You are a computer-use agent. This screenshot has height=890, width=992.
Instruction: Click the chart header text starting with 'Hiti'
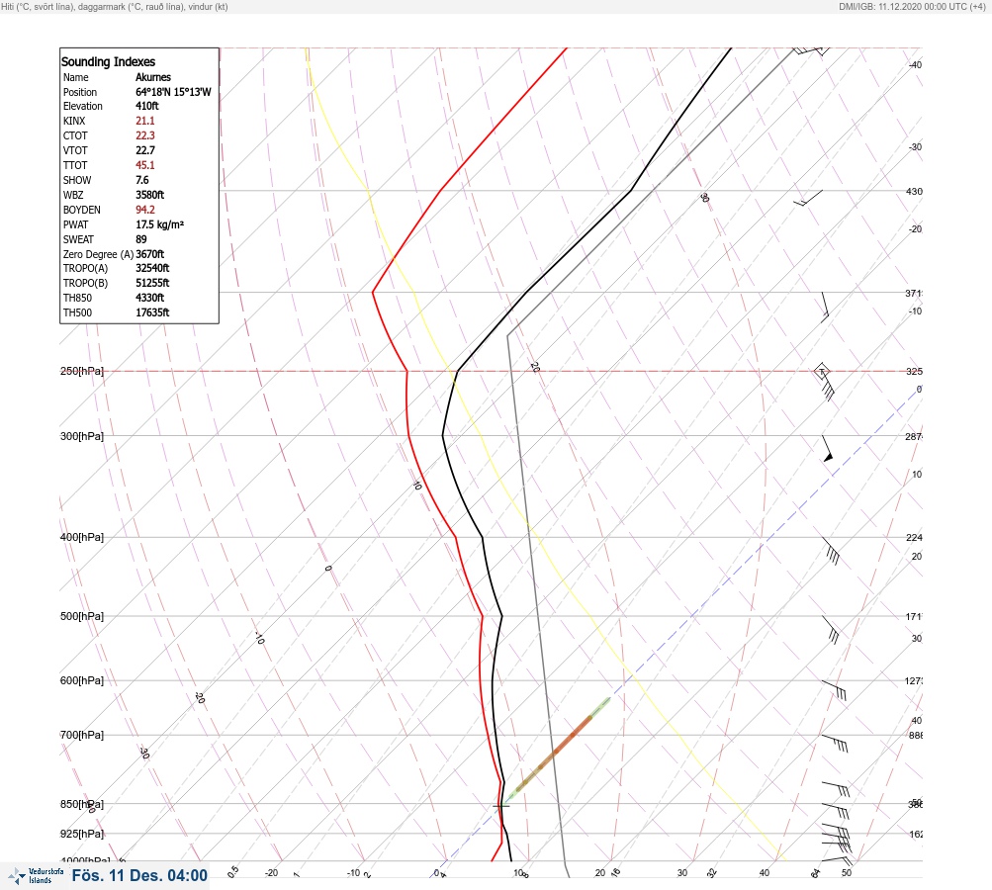pos(115,7)
